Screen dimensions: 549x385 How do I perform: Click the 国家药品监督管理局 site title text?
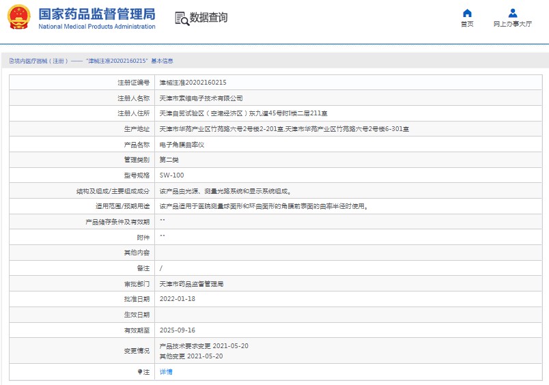(96, 14)
